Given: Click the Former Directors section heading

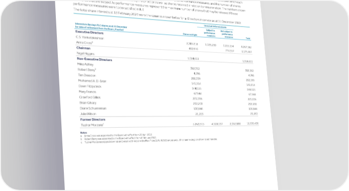Looking at the screenshot, I should click(93, 120).
